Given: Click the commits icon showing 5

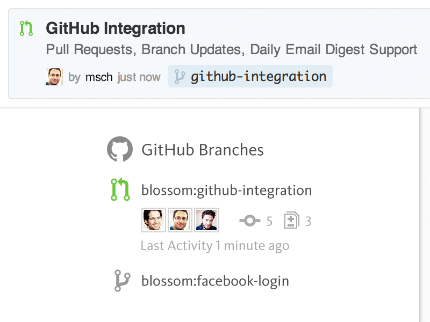Looking at the screenshot, I should point(250,221).
